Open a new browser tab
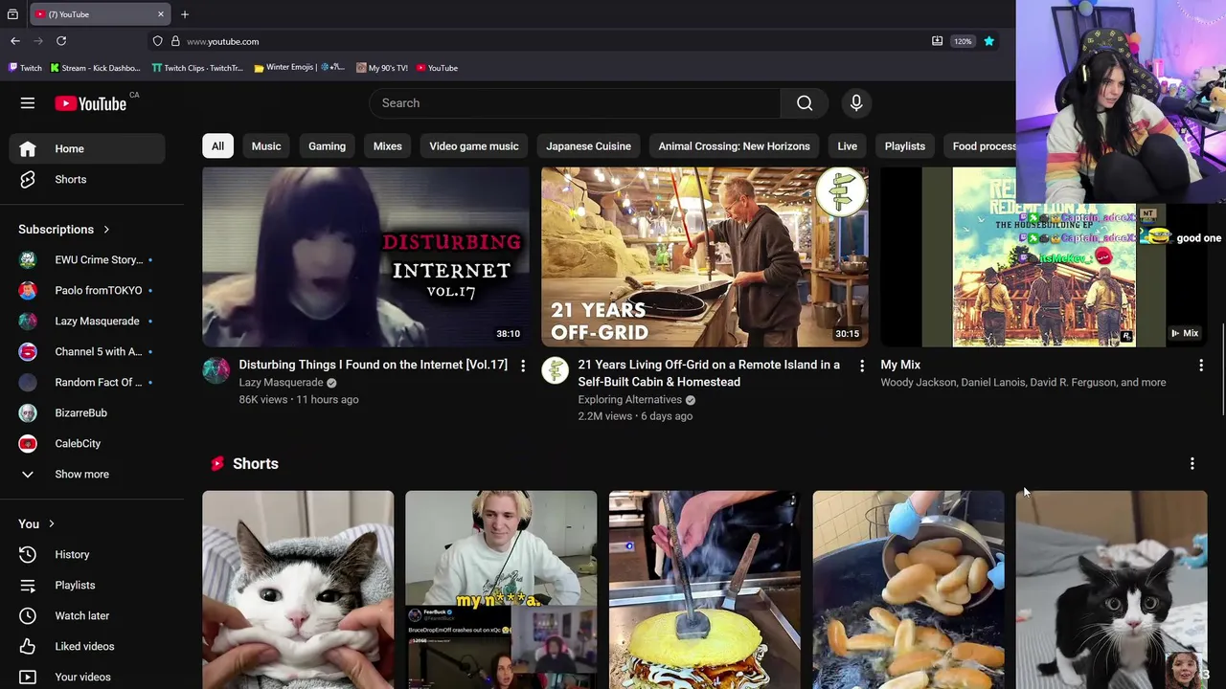 (x=185, y=14)
